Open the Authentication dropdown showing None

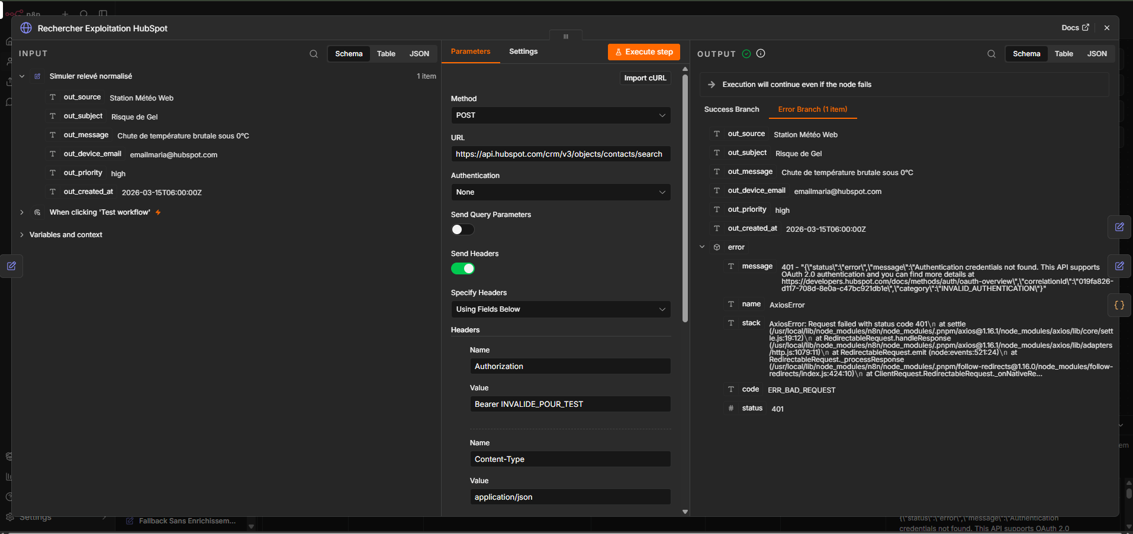pos(561,192)
